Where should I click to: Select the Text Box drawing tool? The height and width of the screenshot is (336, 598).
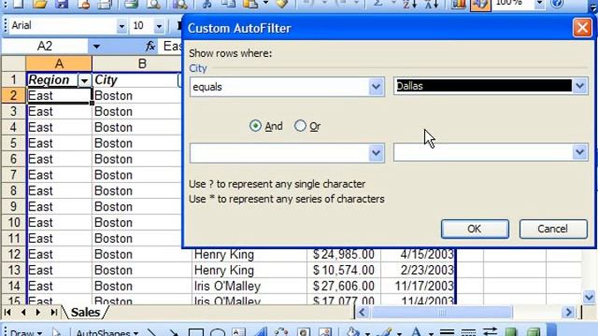point(239,332)
